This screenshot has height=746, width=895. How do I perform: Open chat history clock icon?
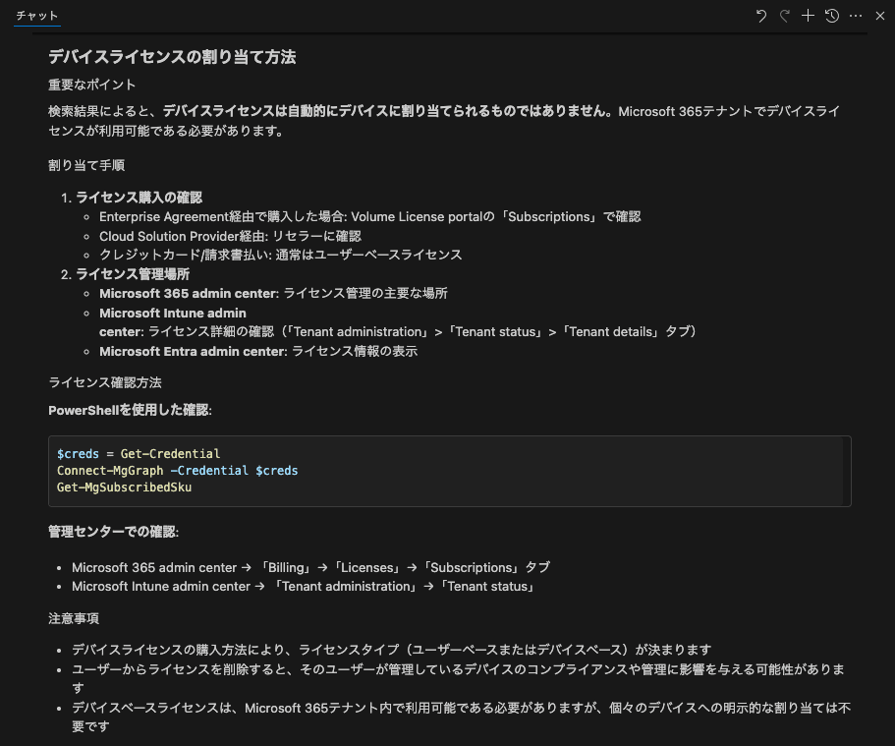click(832, 16)
